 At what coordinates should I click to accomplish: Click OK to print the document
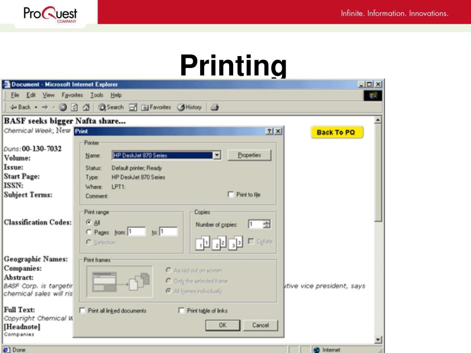(x=223, y=325)
